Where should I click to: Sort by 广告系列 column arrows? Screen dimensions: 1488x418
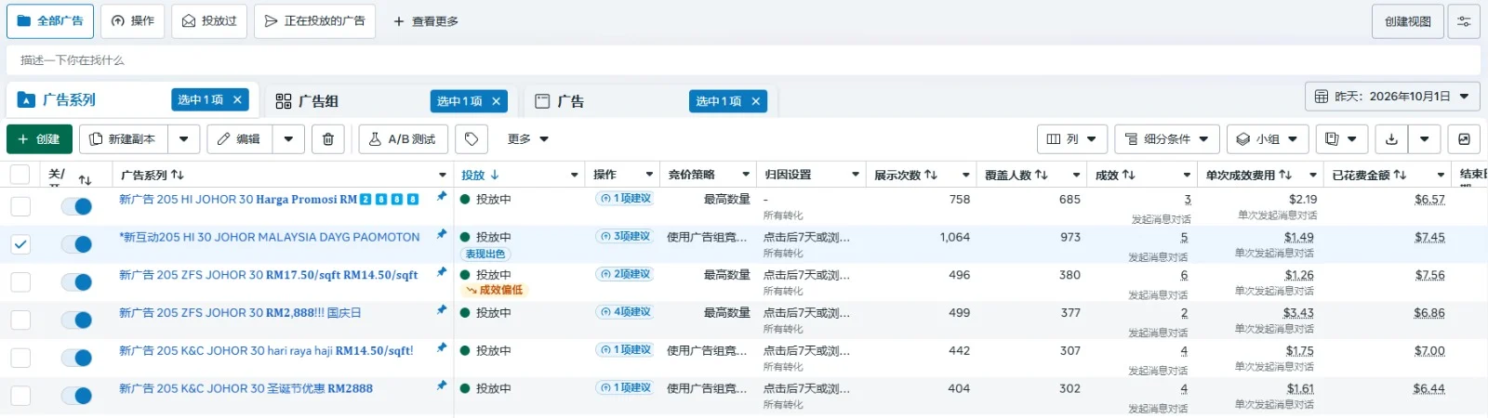point(178,175)
